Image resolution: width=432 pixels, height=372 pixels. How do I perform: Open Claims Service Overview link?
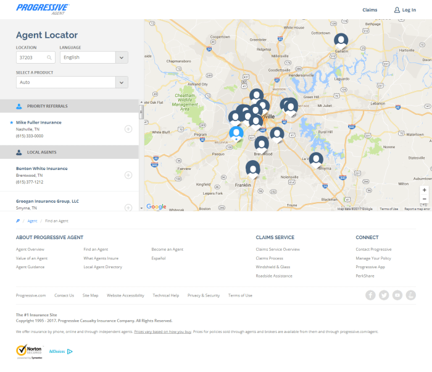[278, 249]
